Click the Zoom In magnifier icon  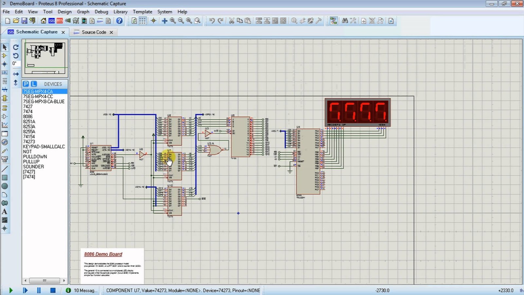pyautogui.click(x=173, y=21)
